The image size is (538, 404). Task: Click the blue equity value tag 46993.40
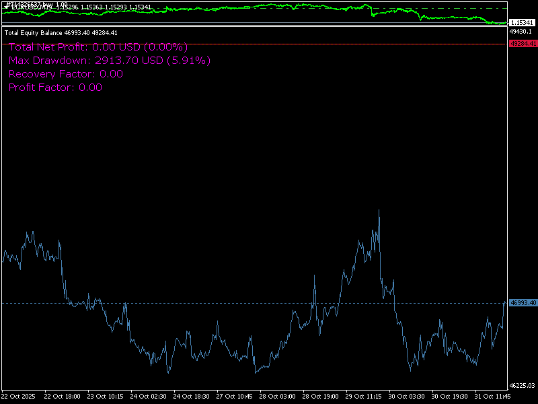tap(523, 303)
